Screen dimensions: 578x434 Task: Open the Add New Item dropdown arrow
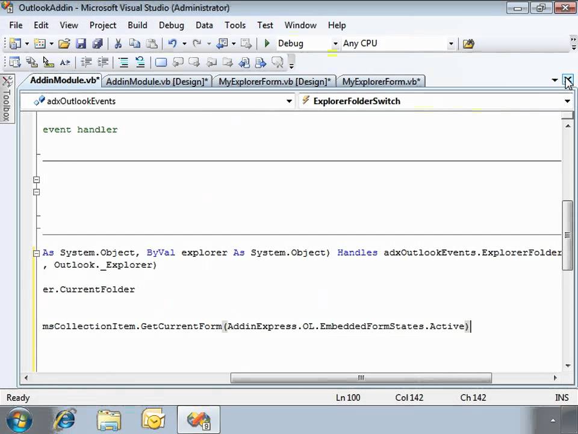[x=51, y=44]
